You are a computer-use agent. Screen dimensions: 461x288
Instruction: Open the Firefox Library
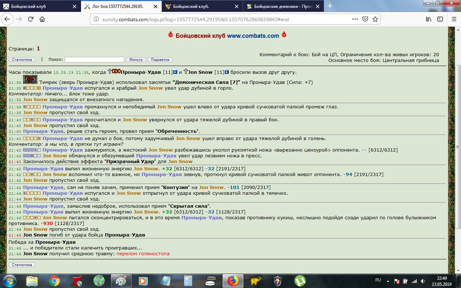(x=429, y=19)
